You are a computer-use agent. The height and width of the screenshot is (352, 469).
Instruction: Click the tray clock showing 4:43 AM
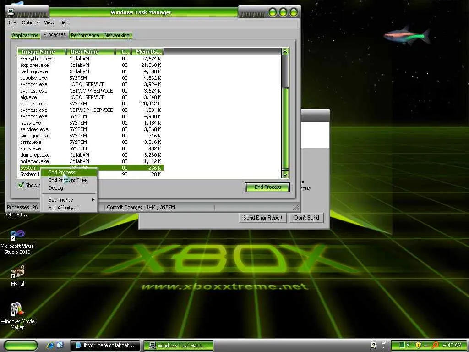pos(452,345)
